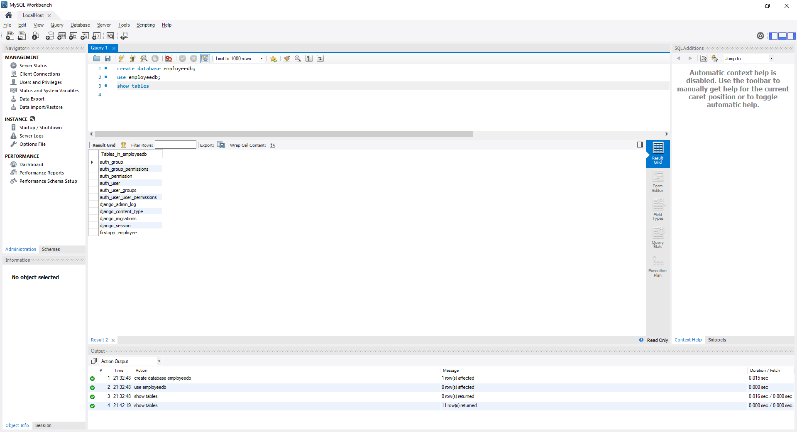
Task: Execute statement under cursor icon
Action: 133,59
